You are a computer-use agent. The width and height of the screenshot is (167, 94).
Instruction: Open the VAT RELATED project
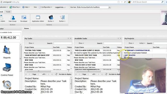pyautogui.click(x=130, y=55)
